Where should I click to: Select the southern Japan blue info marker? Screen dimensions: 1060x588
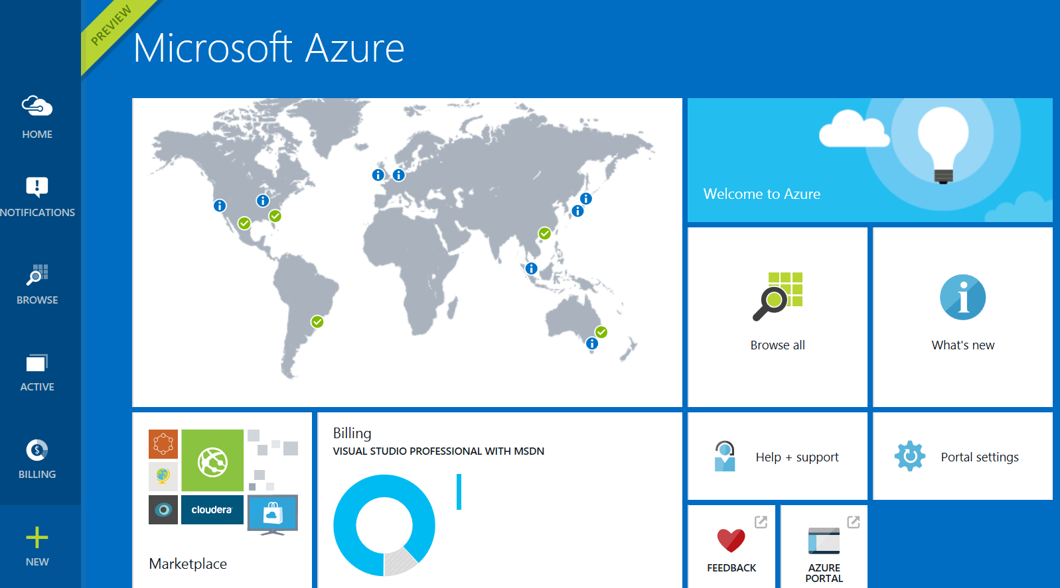click(x=578, y=211)
